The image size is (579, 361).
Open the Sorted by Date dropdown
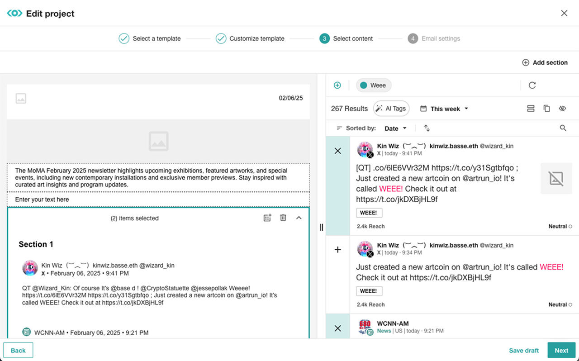point(395,128)
